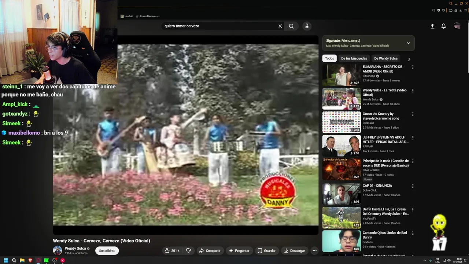Open Príncipe de la nada video title

tap(385, 163)
